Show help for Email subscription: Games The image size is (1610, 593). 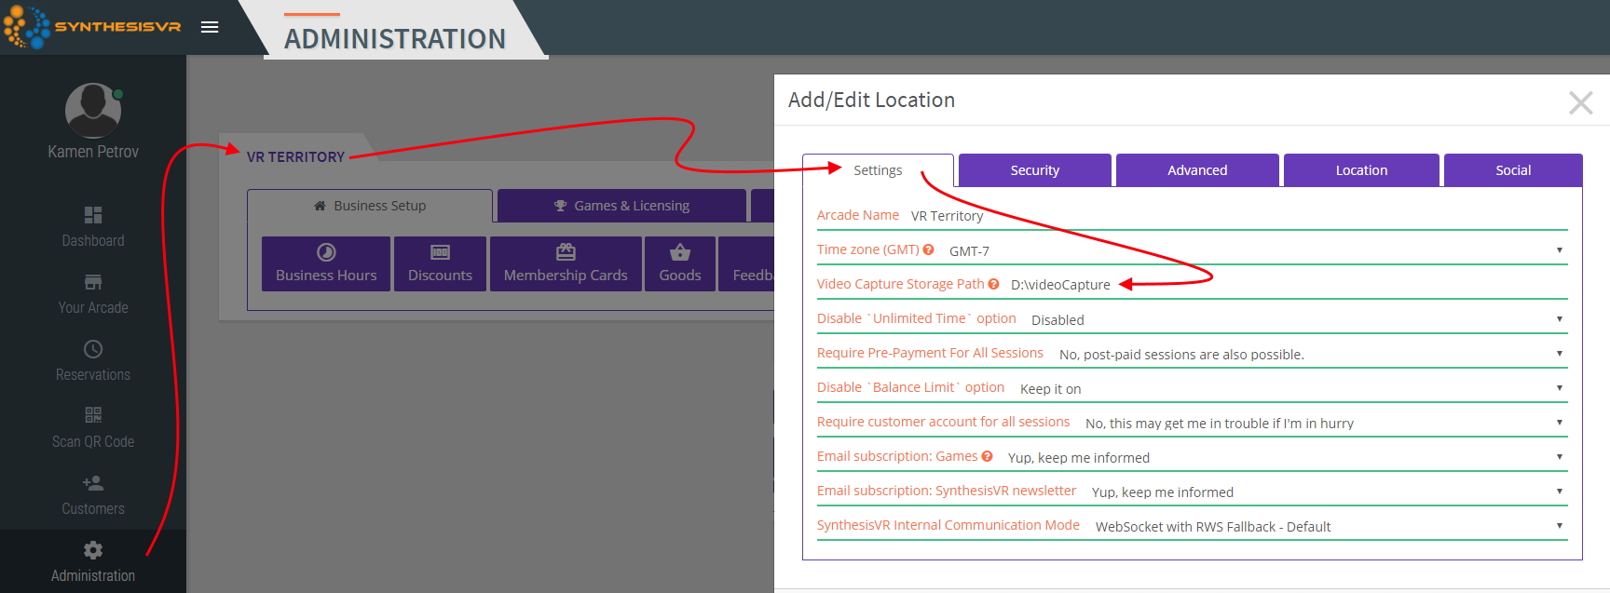[x=987, y=456]
